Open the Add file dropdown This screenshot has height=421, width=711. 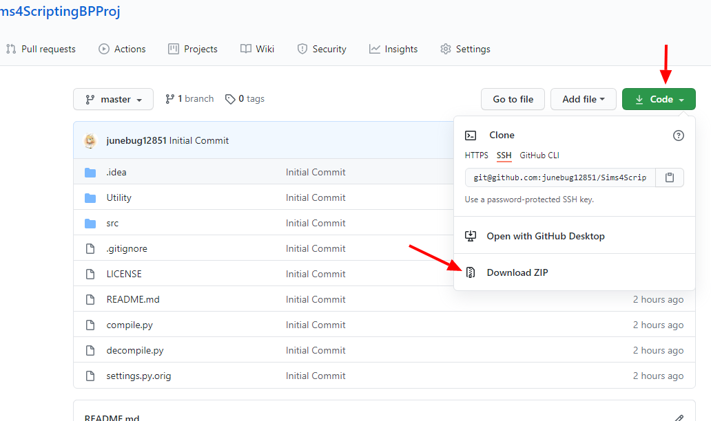click(583, 99)
